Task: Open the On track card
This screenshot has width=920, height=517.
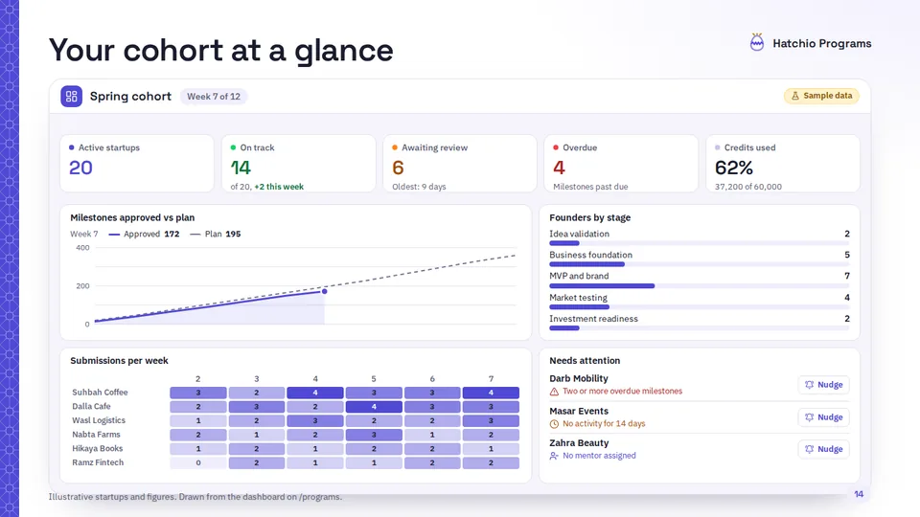Action: coord(299,164)
